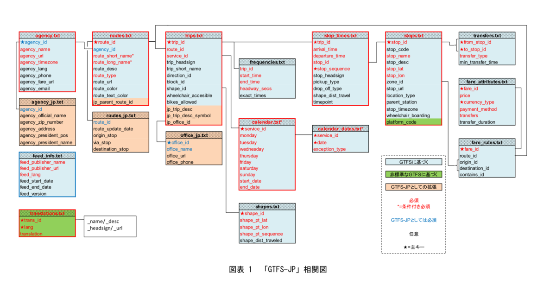The width and height of the screenshot is (556, 286).
Task: Click the stop_times.txt table header
Action: tap(340, 35)
